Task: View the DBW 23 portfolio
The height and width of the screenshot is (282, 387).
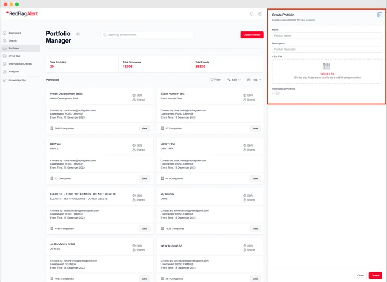Action: pyautogui.click(x=145, y=178)
